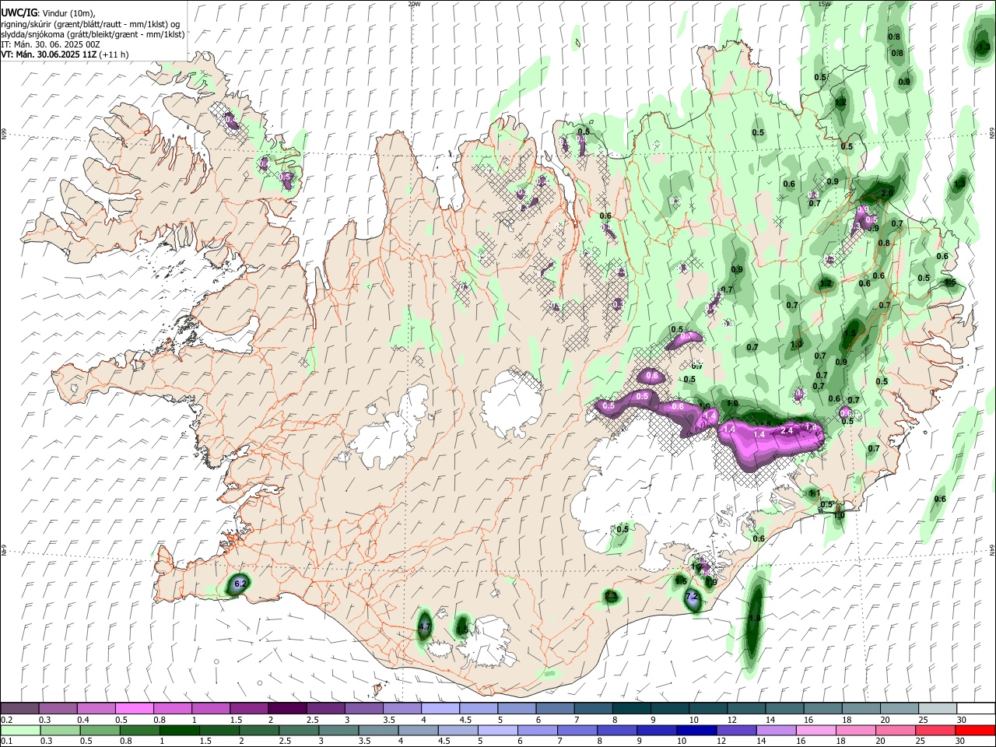Click the bright pink 0.5–0.8 swatch in upper scale

click(135, 709)
